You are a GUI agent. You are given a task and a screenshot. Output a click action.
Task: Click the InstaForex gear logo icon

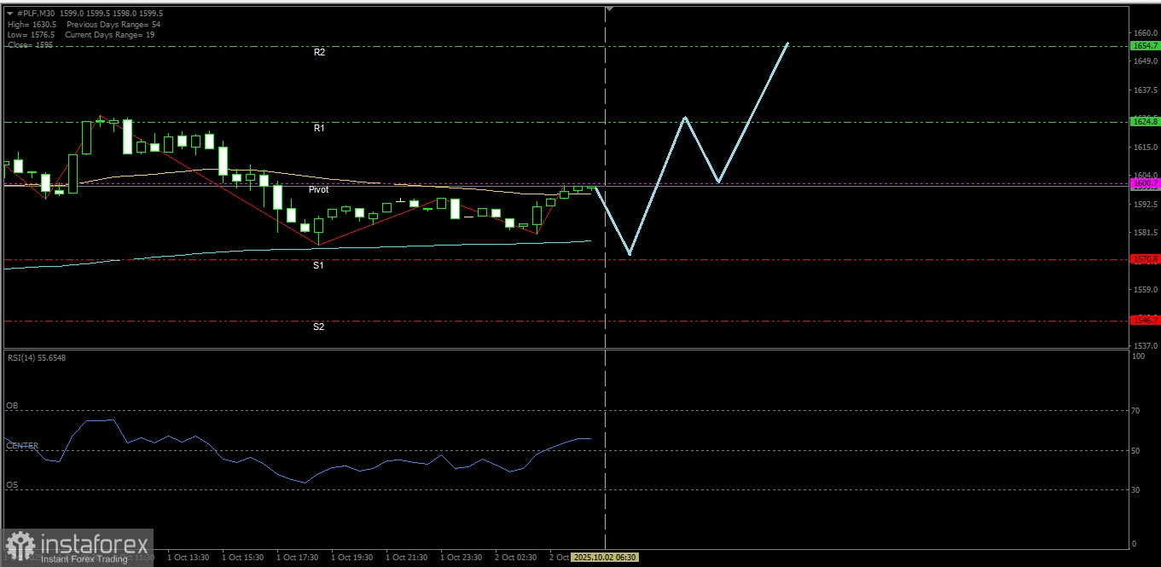pos(20,547)
